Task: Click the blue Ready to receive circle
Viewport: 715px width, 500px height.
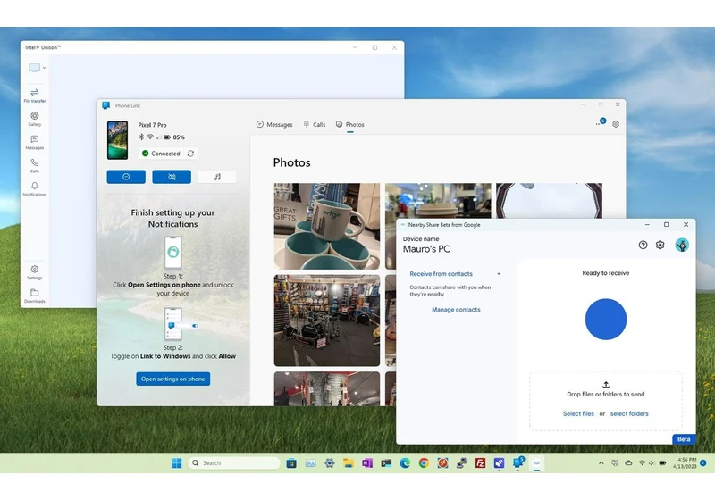Action: (606, 320)
